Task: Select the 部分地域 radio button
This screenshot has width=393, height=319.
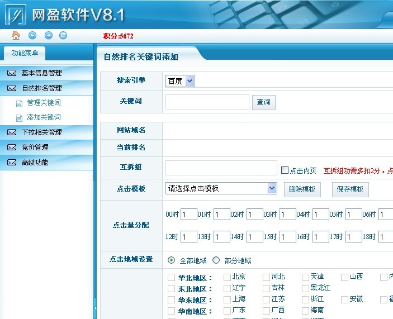Action: pos(216,260)
